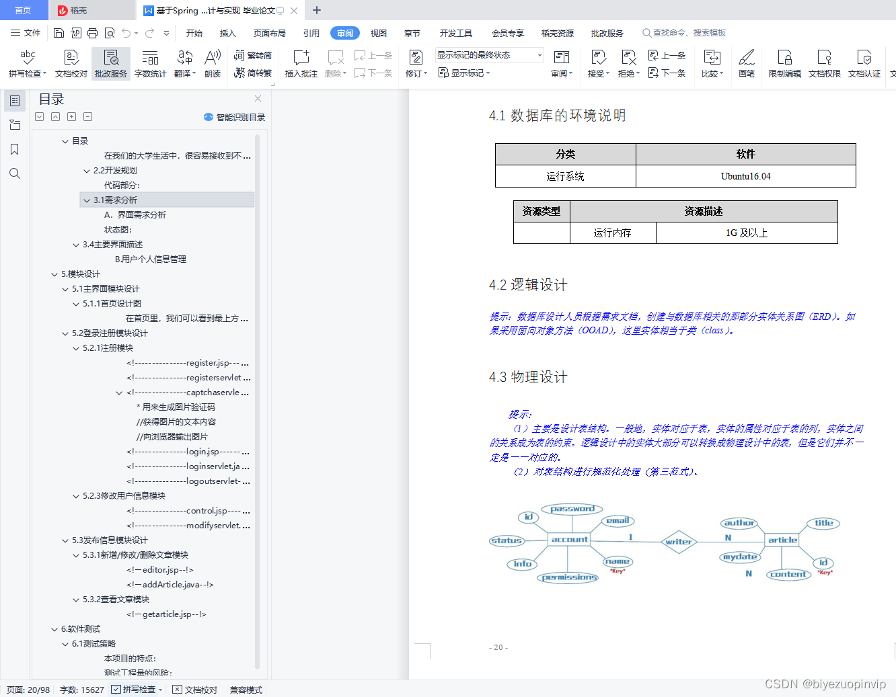Undo the last action
This screenshot has height=697, width=896.
click(126, 33)
